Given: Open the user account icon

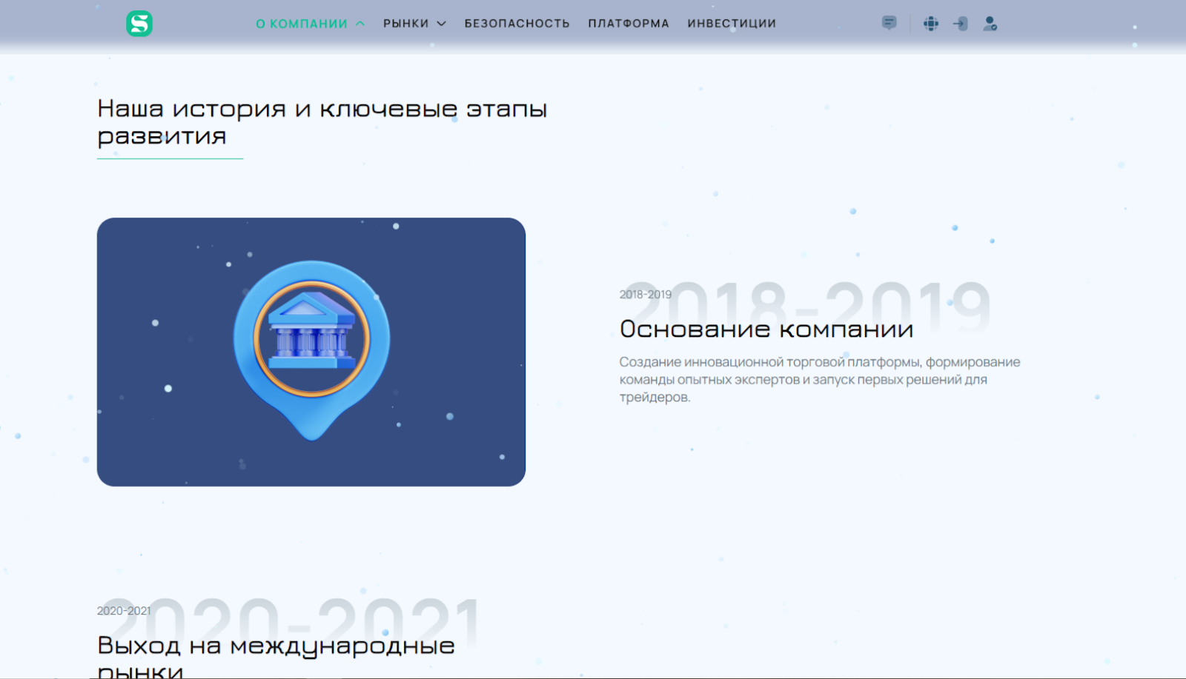Looking at the screenshot, I should [990, 23].
